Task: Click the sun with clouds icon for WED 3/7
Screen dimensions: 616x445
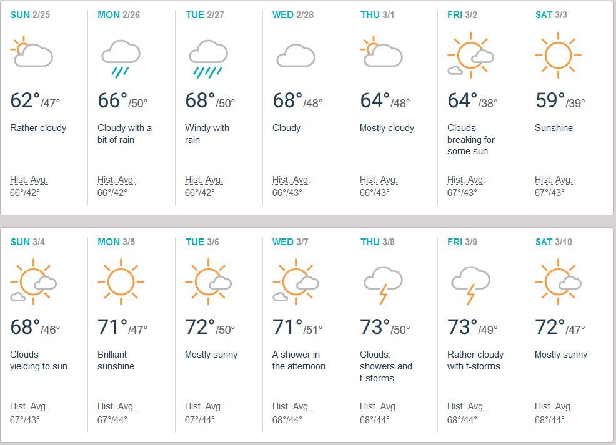Action: pos(296,281)
